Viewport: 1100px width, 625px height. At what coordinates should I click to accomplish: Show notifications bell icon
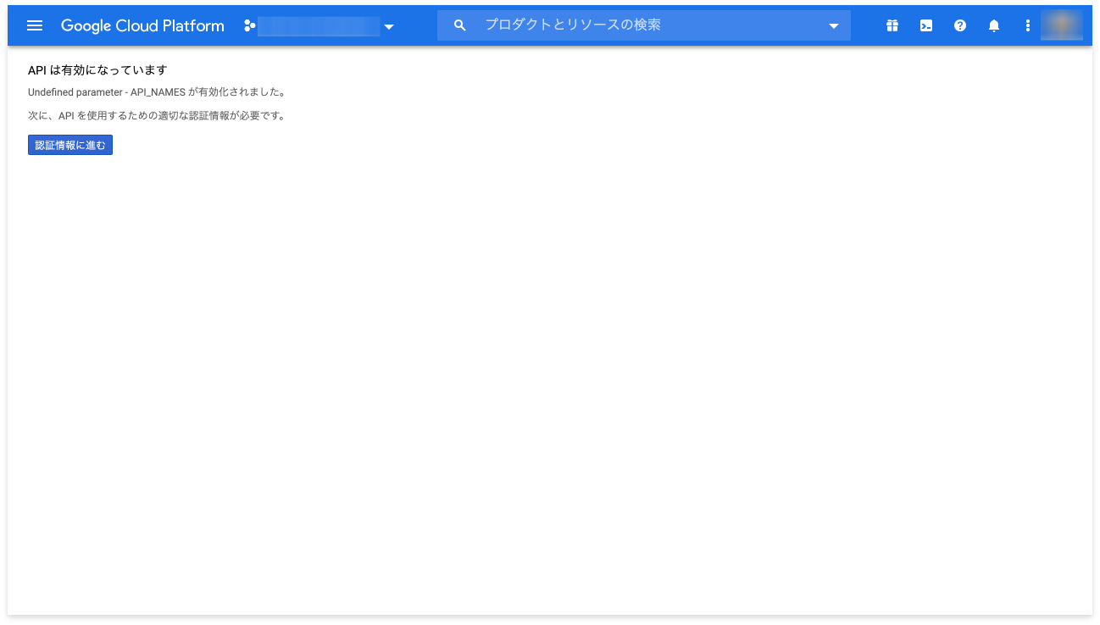tap(994, 25)
